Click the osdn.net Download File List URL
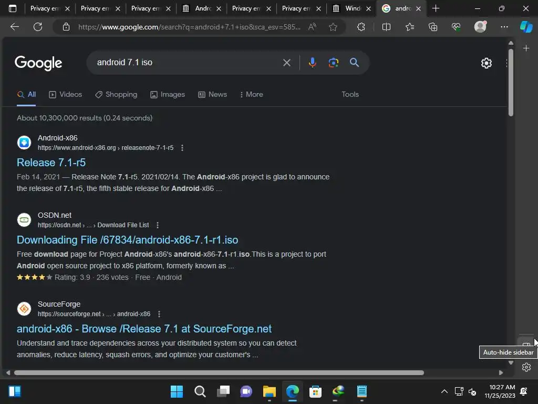This screenshot has width=538, height=404. 94,225
